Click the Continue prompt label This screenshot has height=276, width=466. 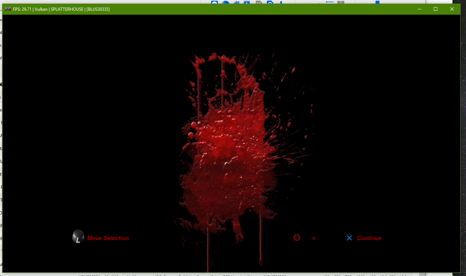pyautogui.click(x=369, y=238)
